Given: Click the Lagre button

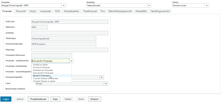Looking at the screenshot, I should 6,99.
